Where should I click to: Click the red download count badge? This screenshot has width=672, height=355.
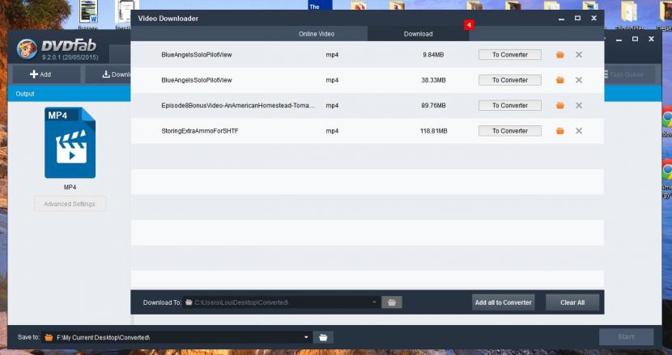[469, 25]
